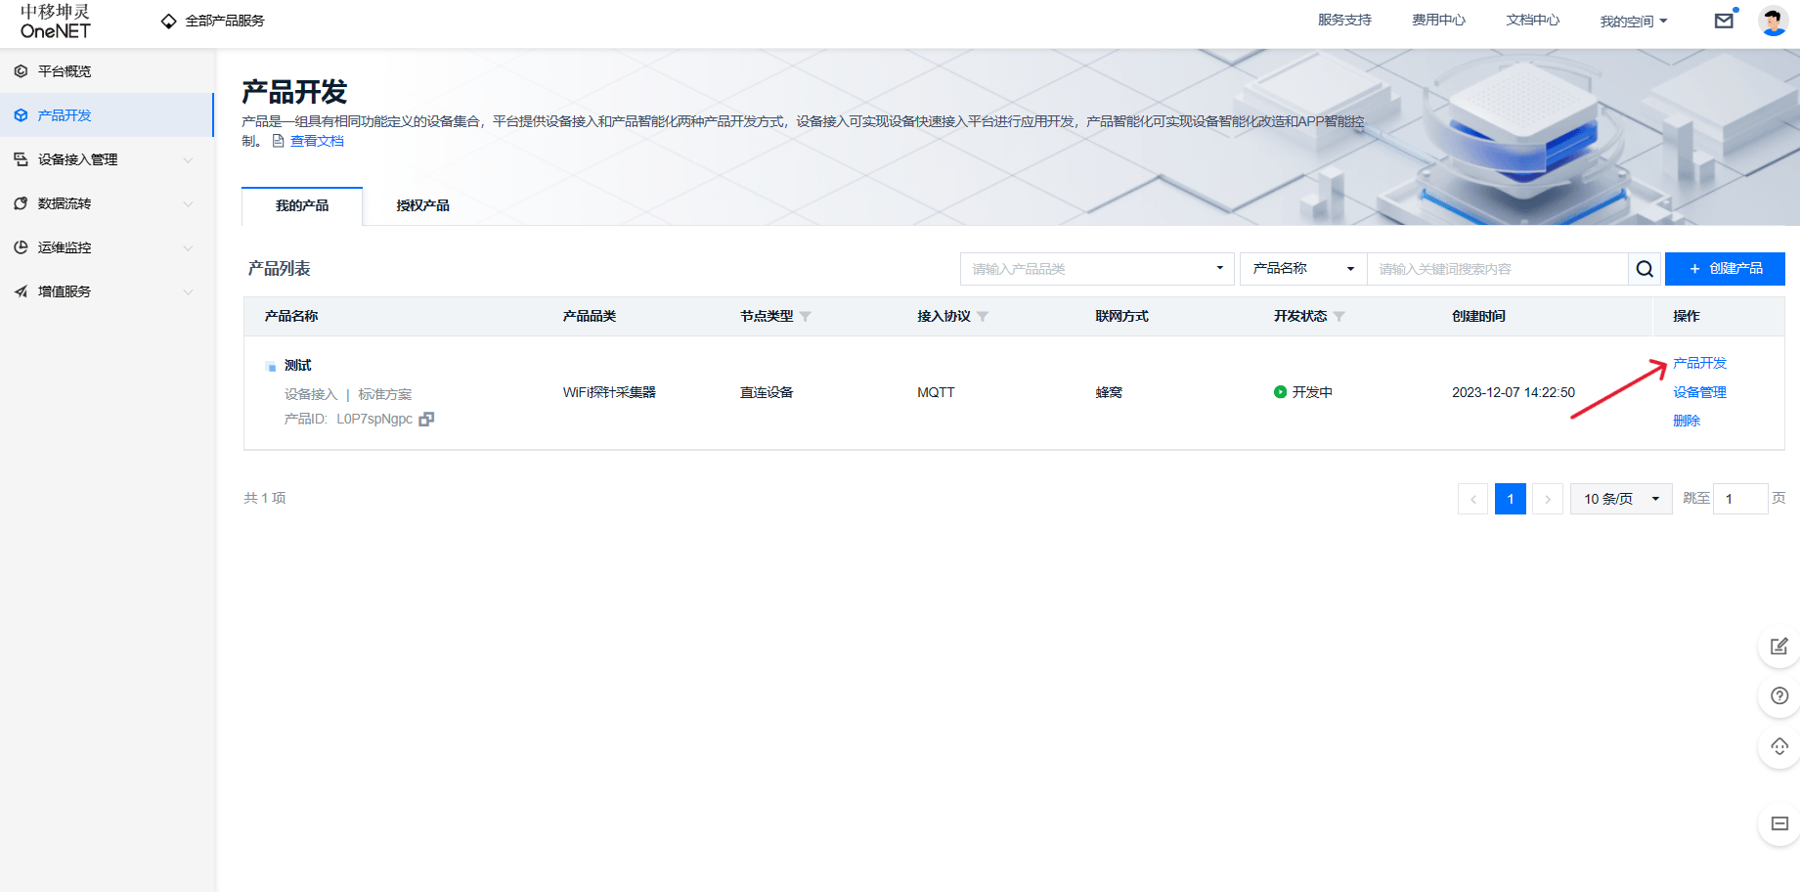The image size is (1800, 892).
Task: Click the 创建产品 button
Action: pos(1725,268)
